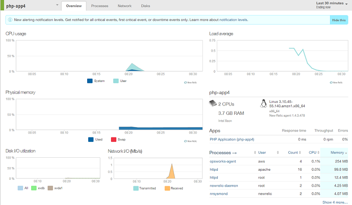
Task: Toggle the xvda1 legend swatch in Disk I/O
Action: click(x=50, y=188)
